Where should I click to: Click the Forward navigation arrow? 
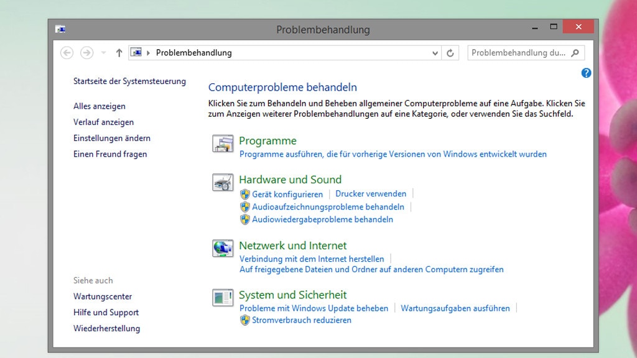86,53
